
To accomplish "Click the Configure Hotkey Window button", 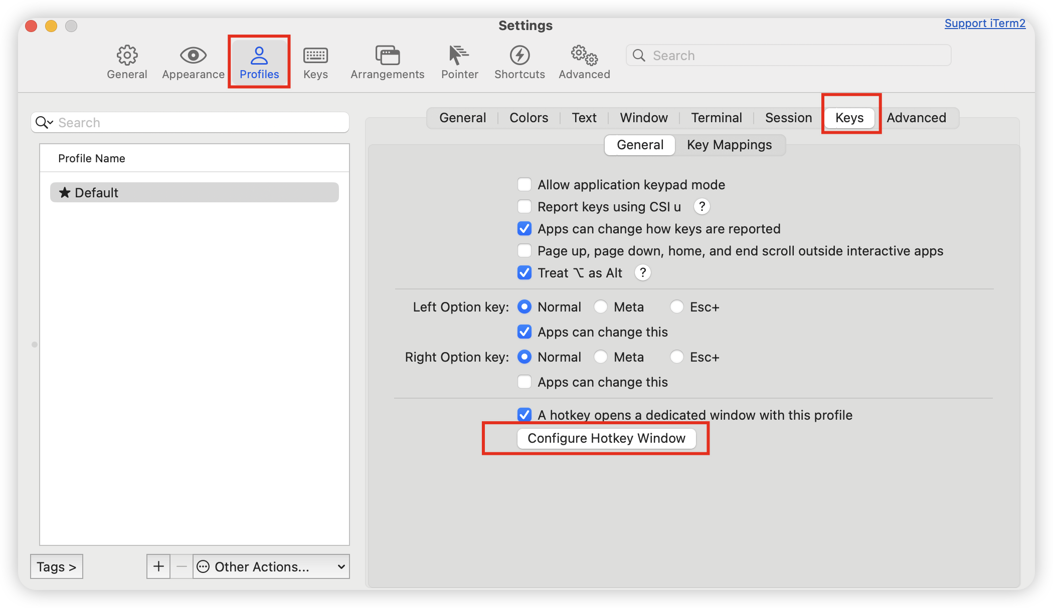I will pyautogui.click(x=606, y=438).
